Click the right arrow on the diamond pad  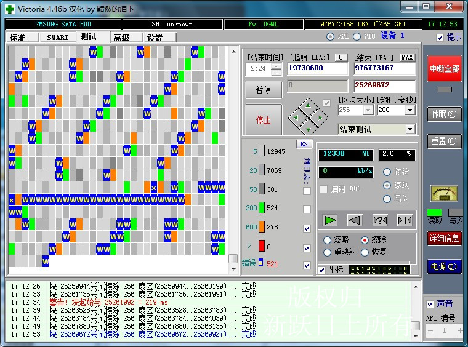(320, 118)
